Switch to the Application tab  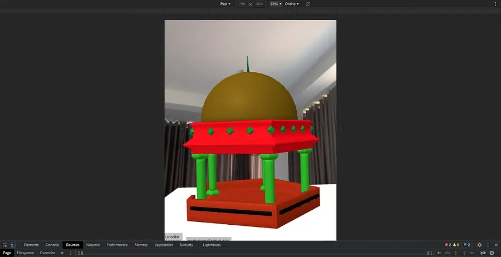coord(164,245)
